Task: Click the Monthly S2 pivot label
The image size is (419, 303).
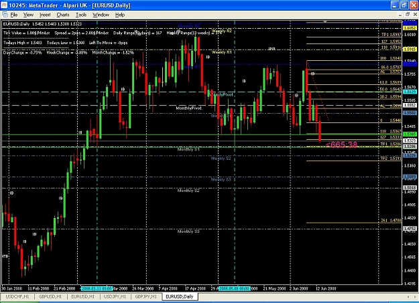Action: click(x=188, y=191)
